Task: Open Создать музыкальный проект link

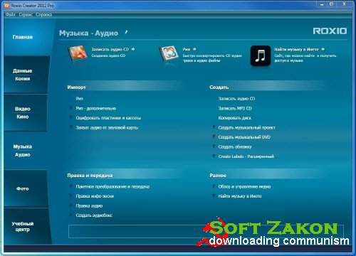Action: pos(246,127)
